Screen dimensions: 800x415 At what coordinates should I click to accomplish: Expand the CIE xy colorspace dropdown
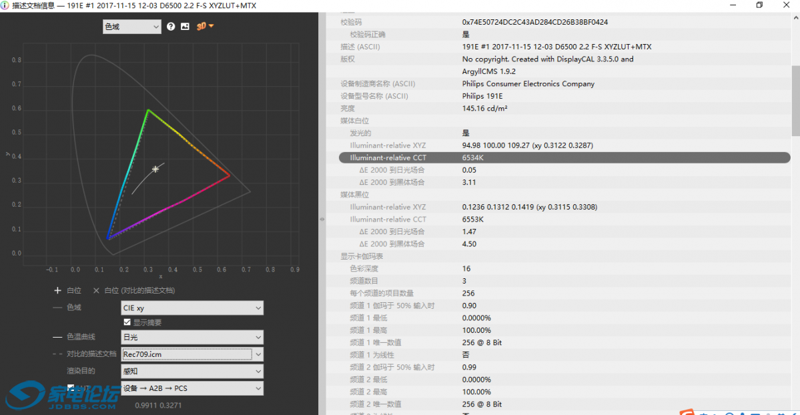click(x=192, y=308)
